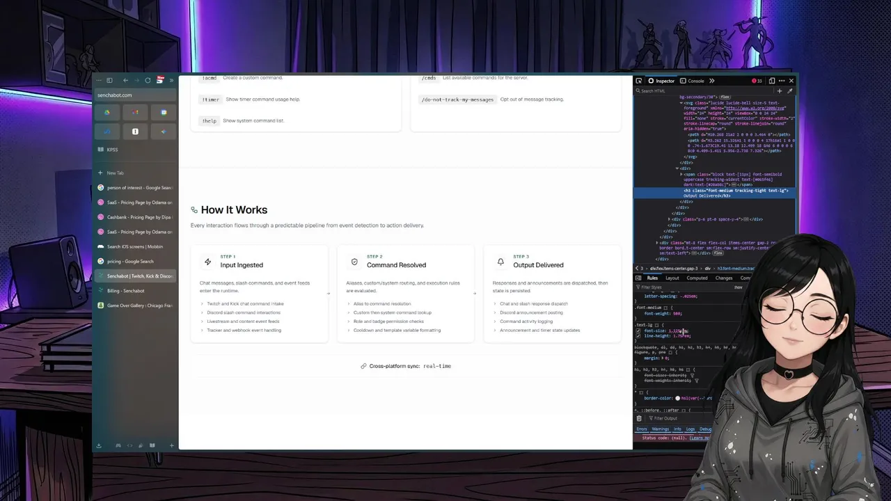Click the shield icon on Command Resolved card
Screen dimensions: 891x501
coord(354,262)
